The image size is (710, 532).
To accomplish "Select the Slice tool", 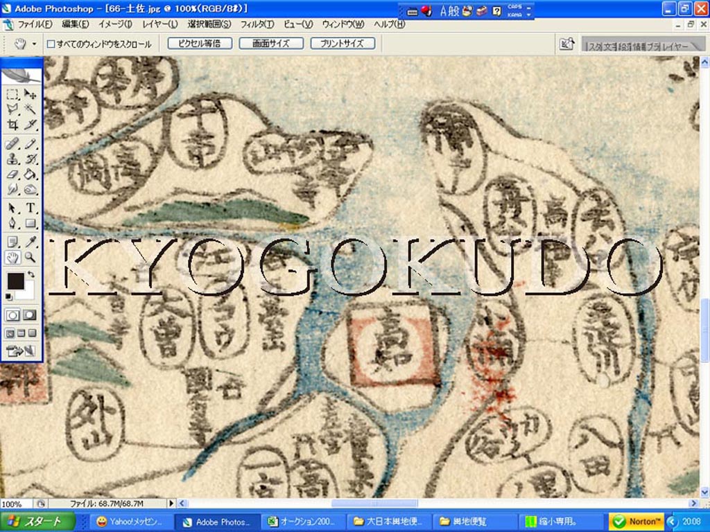I will (x=30, y=125).
